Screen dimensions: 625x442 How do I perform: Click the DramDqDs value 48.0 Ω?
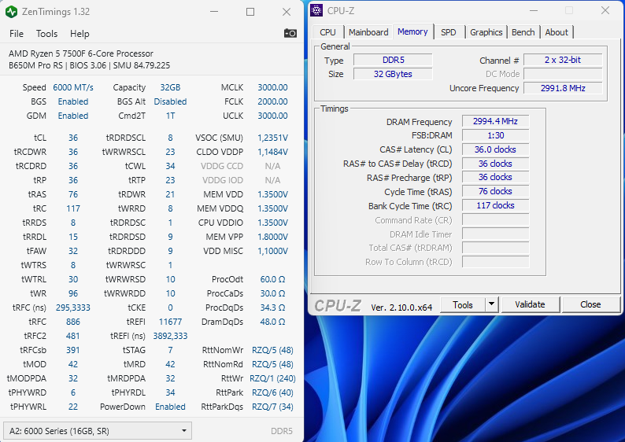tap(272, 322)
